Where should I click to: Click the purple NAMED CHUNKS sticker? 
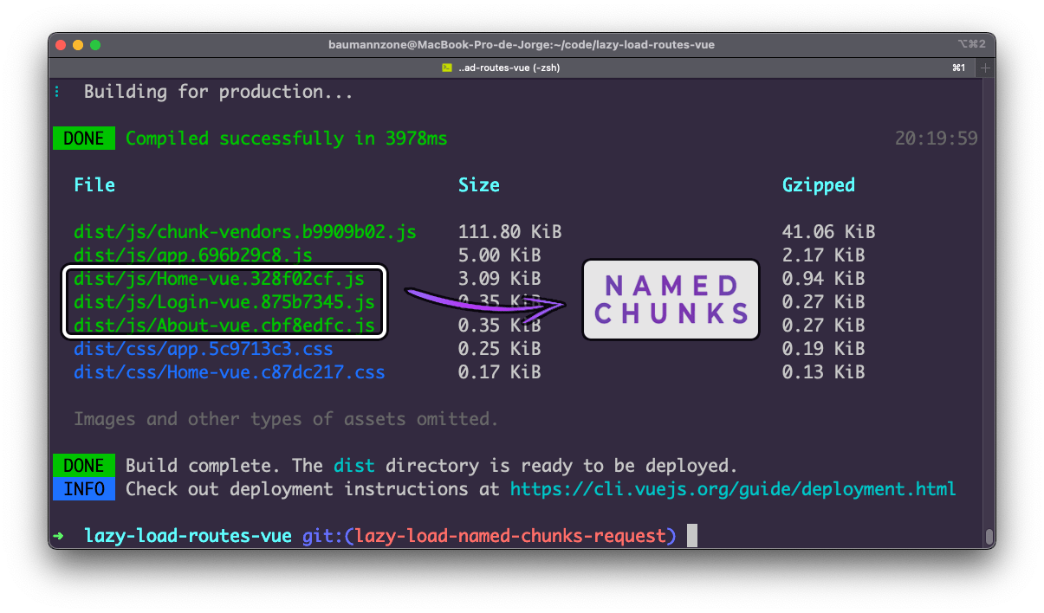pos(670,300)
